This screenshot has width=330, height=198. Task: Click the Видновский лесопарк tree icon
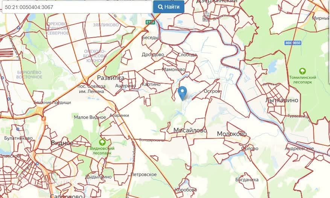pyautogui.click(x=102, y=142)
